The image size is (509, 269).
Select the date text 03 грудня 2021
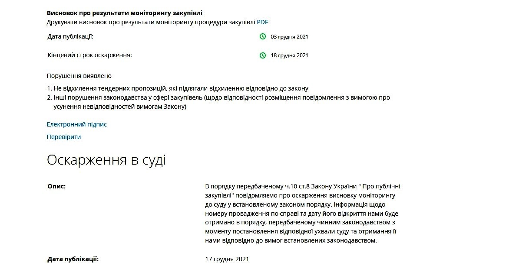point(289,36)
